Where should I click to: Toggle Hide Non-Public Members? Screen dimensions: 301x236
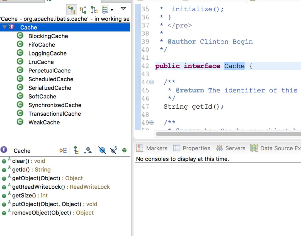(x=124, y=150)
